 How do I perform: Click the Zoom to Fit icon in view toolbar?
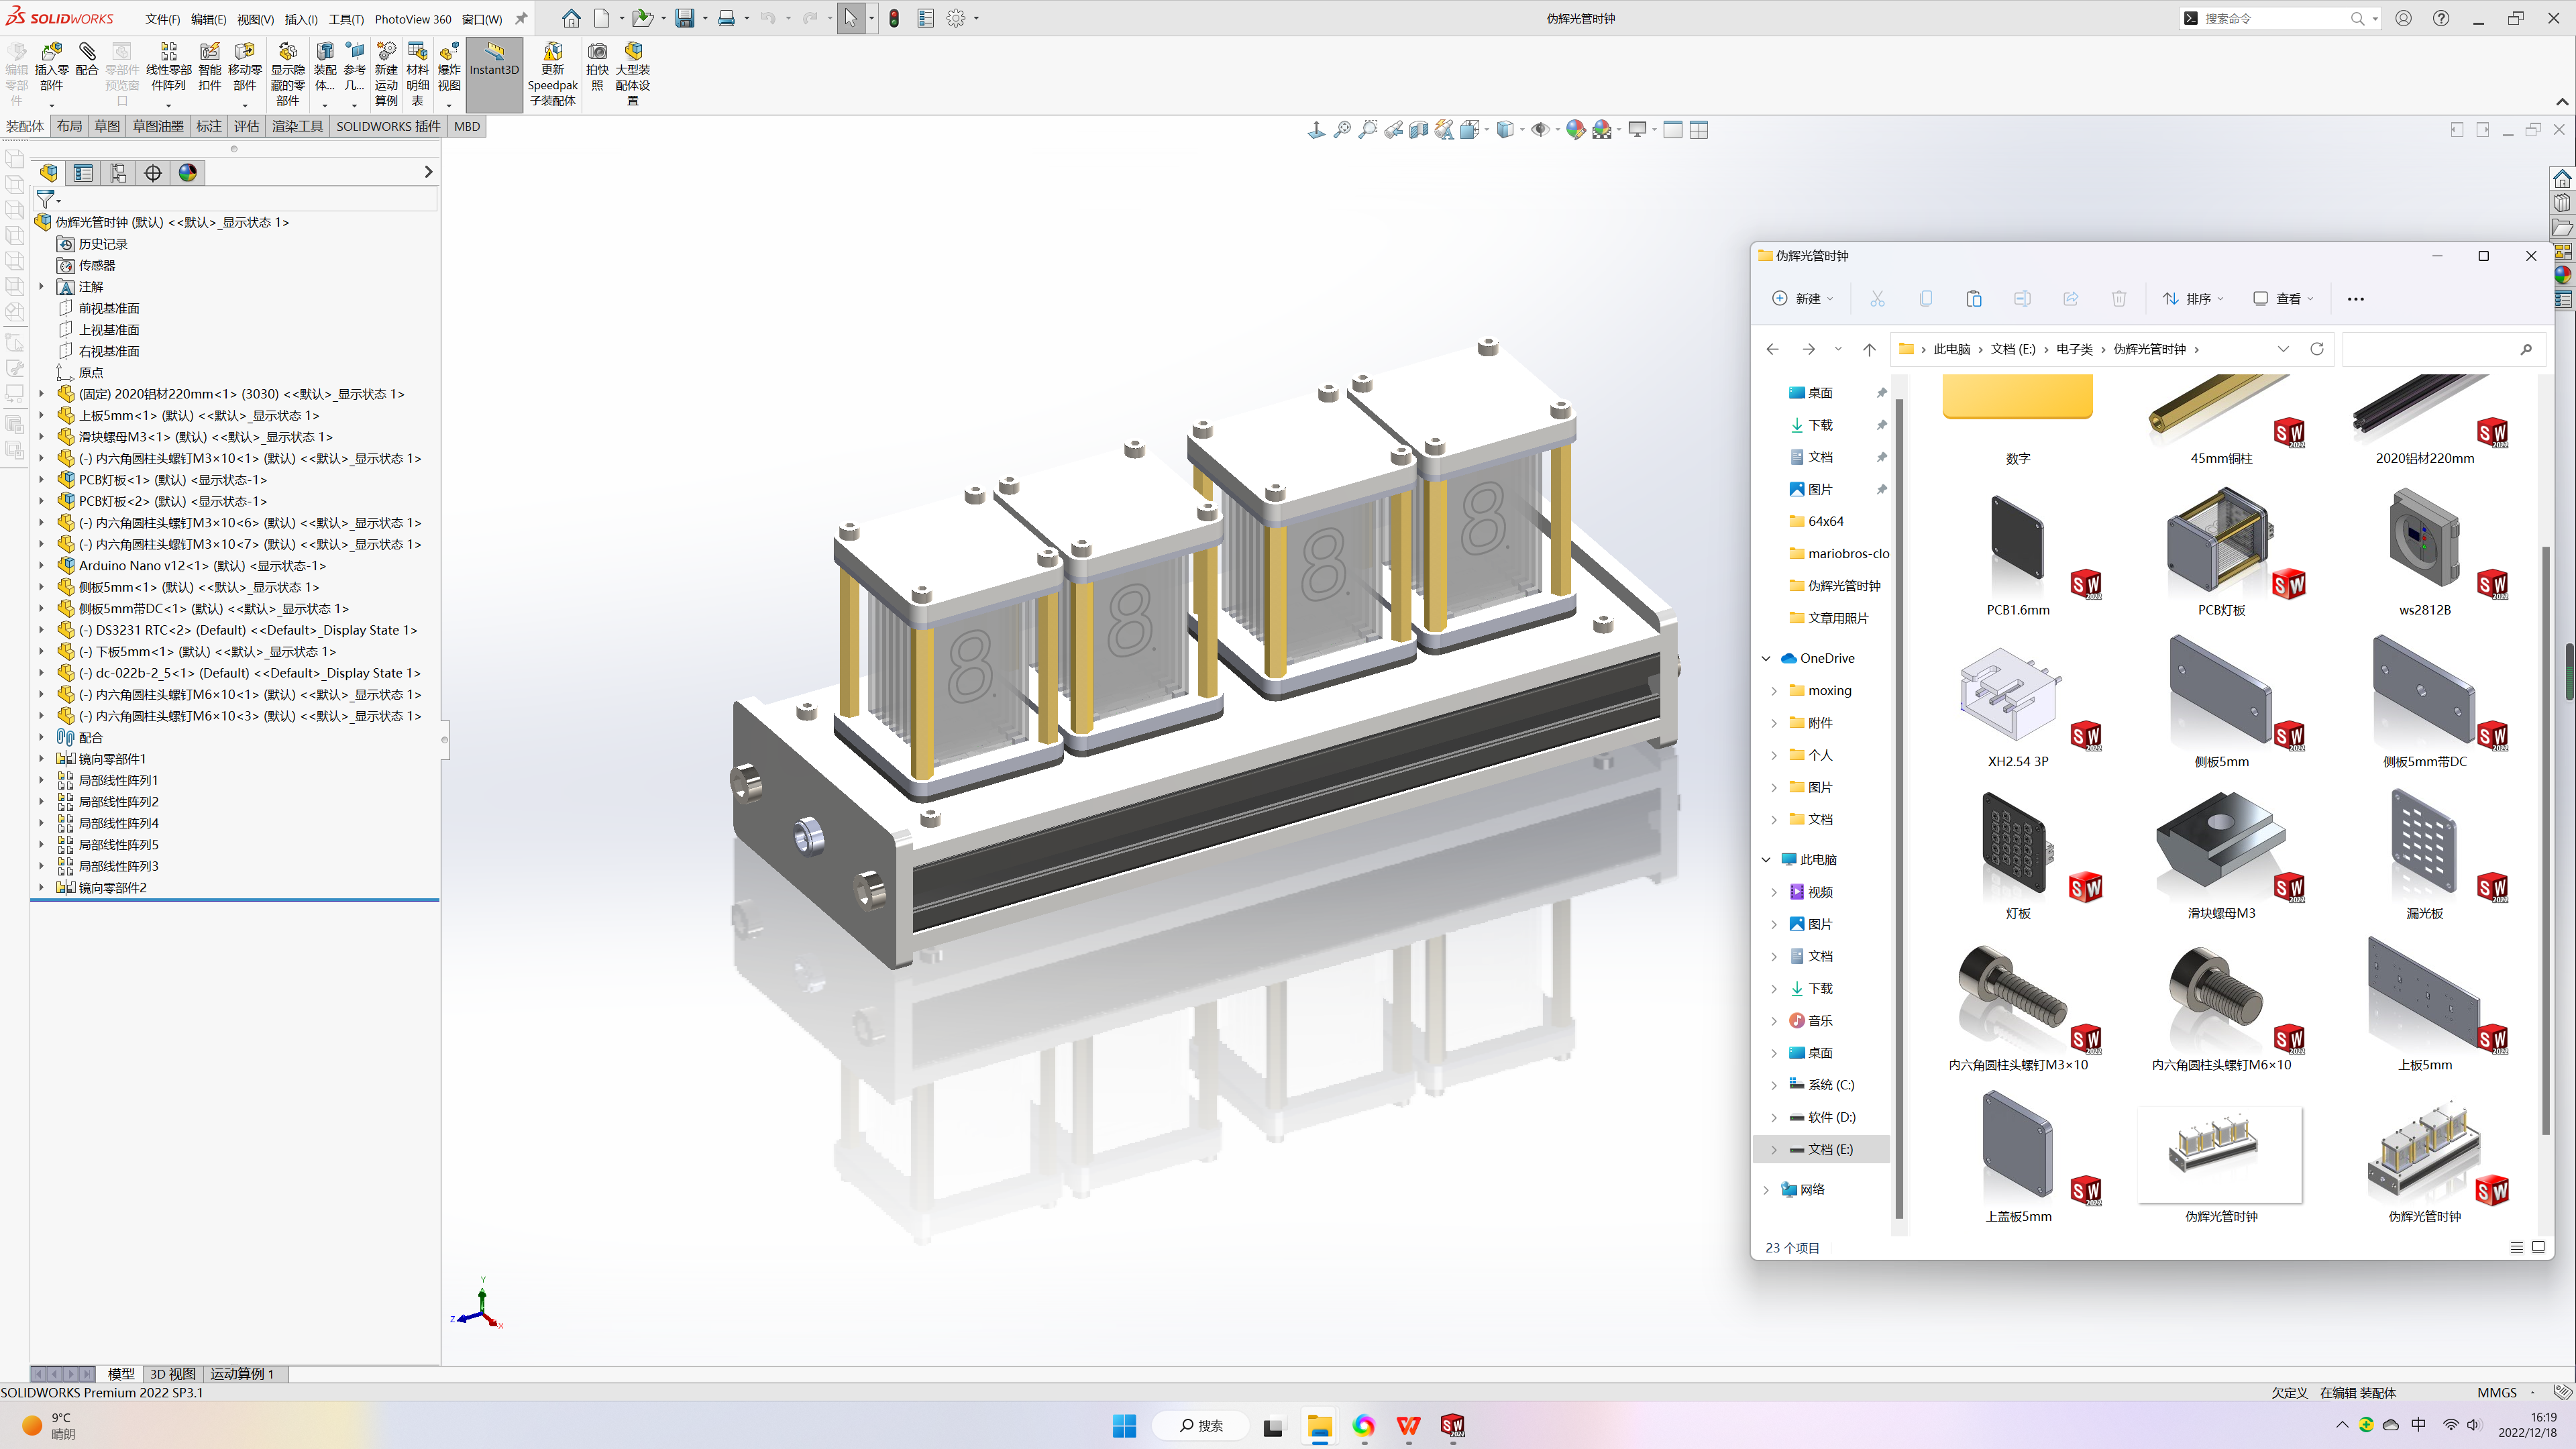[x=1342, y=129]
